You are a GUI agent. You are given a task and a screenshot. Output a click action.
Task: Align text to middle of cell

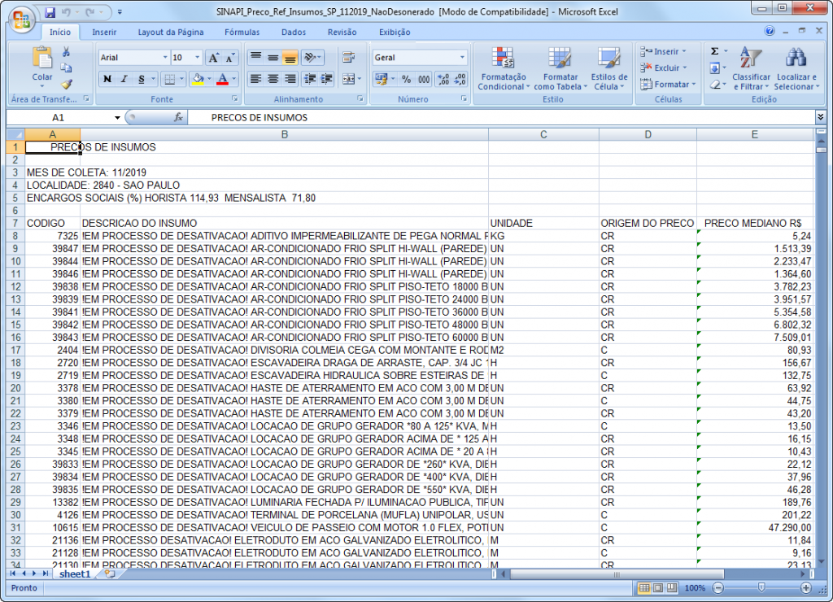(273, 58)
